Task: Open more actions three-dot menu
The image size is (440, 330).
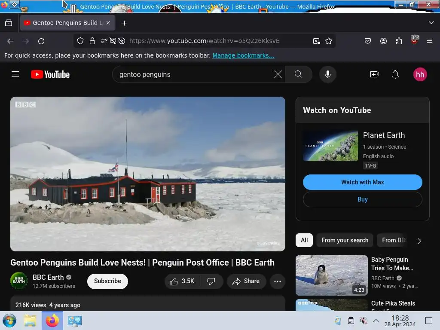Action: point(277,281)
